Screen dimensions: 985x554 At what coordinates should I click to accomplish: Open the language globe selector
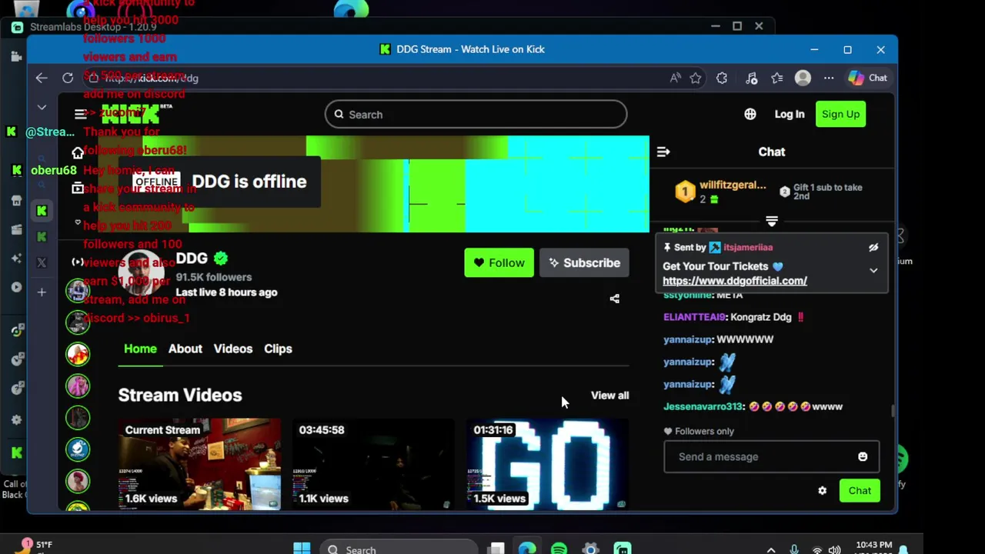[750, 114]
